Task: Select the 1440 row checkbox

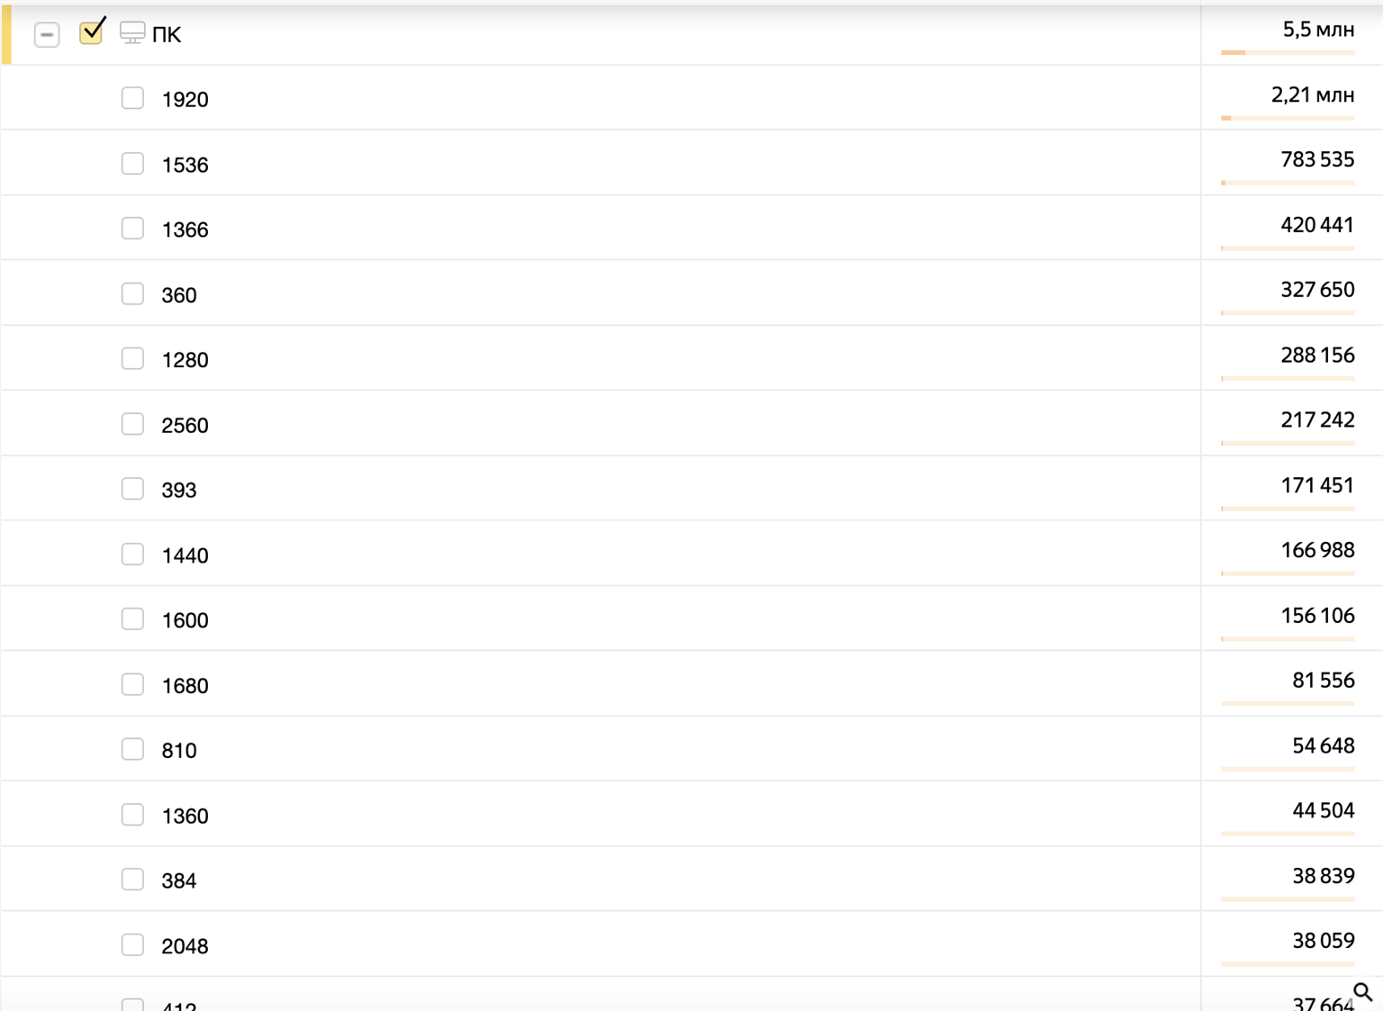Action: click(x=132, y=555)
